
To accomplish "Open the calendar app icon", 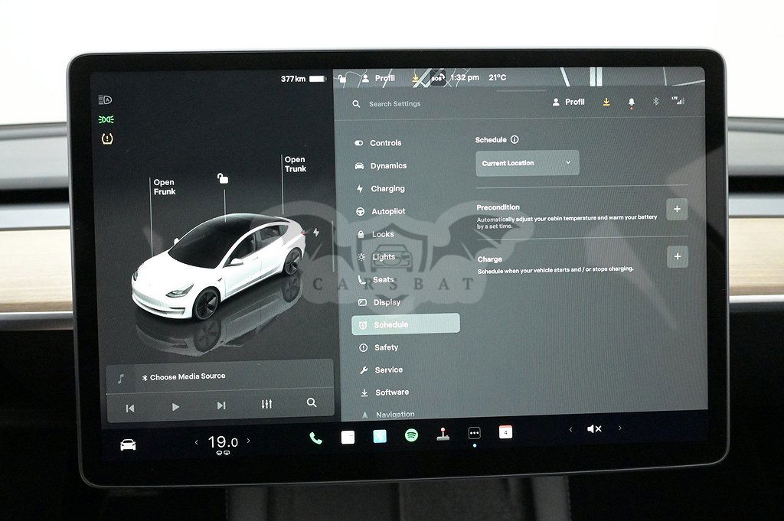I will click(505, 432).
